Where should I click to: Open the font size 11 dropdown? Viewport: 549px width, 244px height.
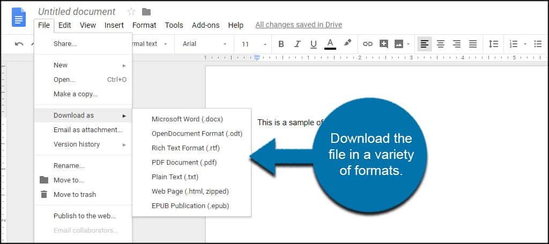254,44
